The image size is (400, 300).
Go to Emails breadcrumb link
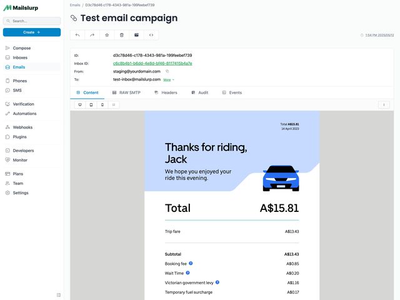75,4
